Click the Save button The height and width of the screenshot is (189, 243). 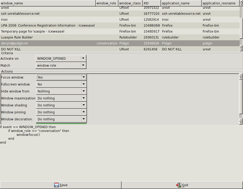(x=61, y=185)
